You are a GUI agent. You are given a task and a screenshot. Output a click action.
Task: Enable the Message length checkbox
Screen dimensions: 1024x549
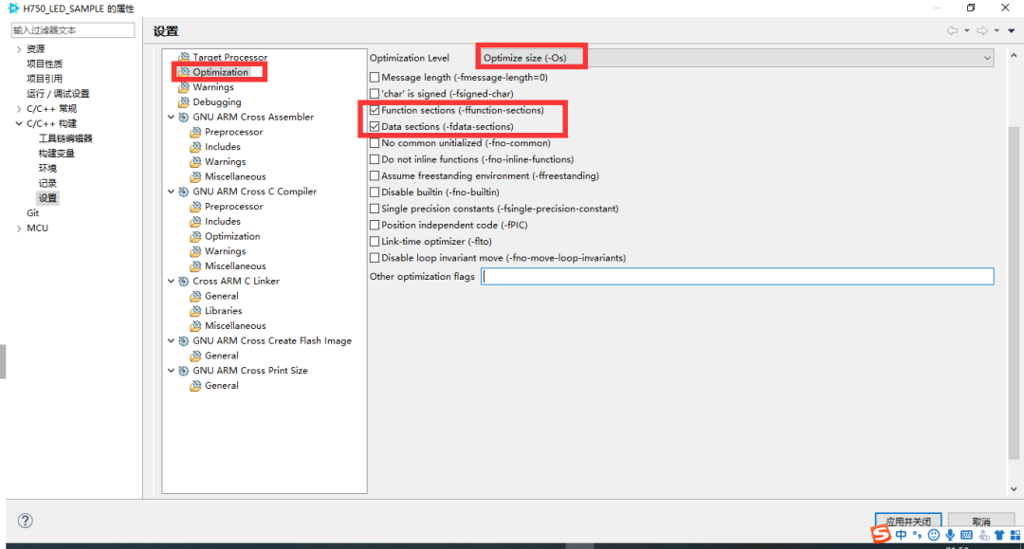tap(375, 77)
